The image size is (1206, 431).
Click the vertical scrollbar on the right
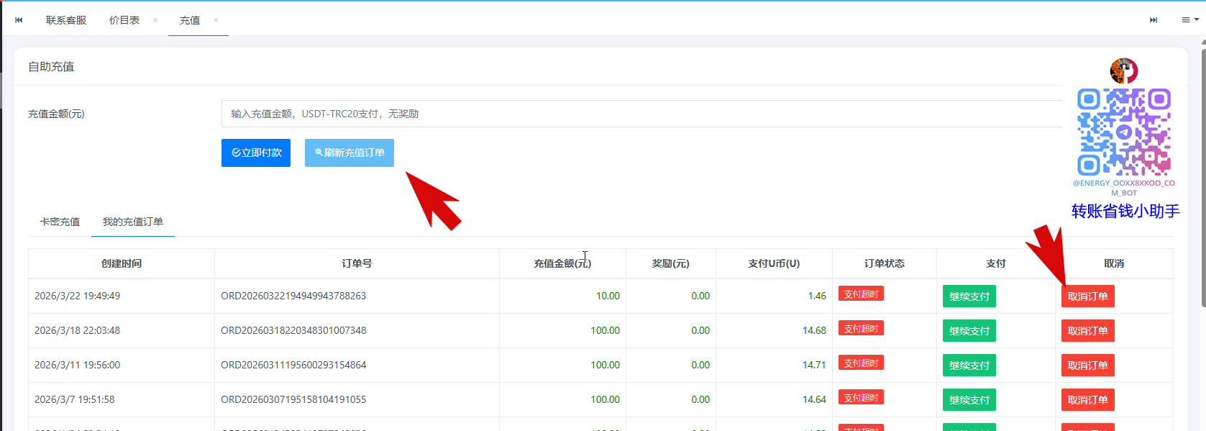[1203, 176]
